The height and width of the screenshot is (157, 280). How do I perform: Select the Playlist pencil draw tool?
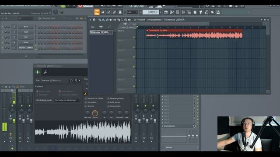pyautogui.click(x=100, y=20)
